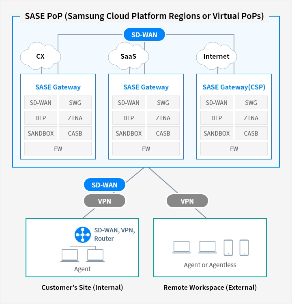Click the rightmost phone icon in Remote Workspace
This screenshot has width=292, height=304.
(244, 247)
